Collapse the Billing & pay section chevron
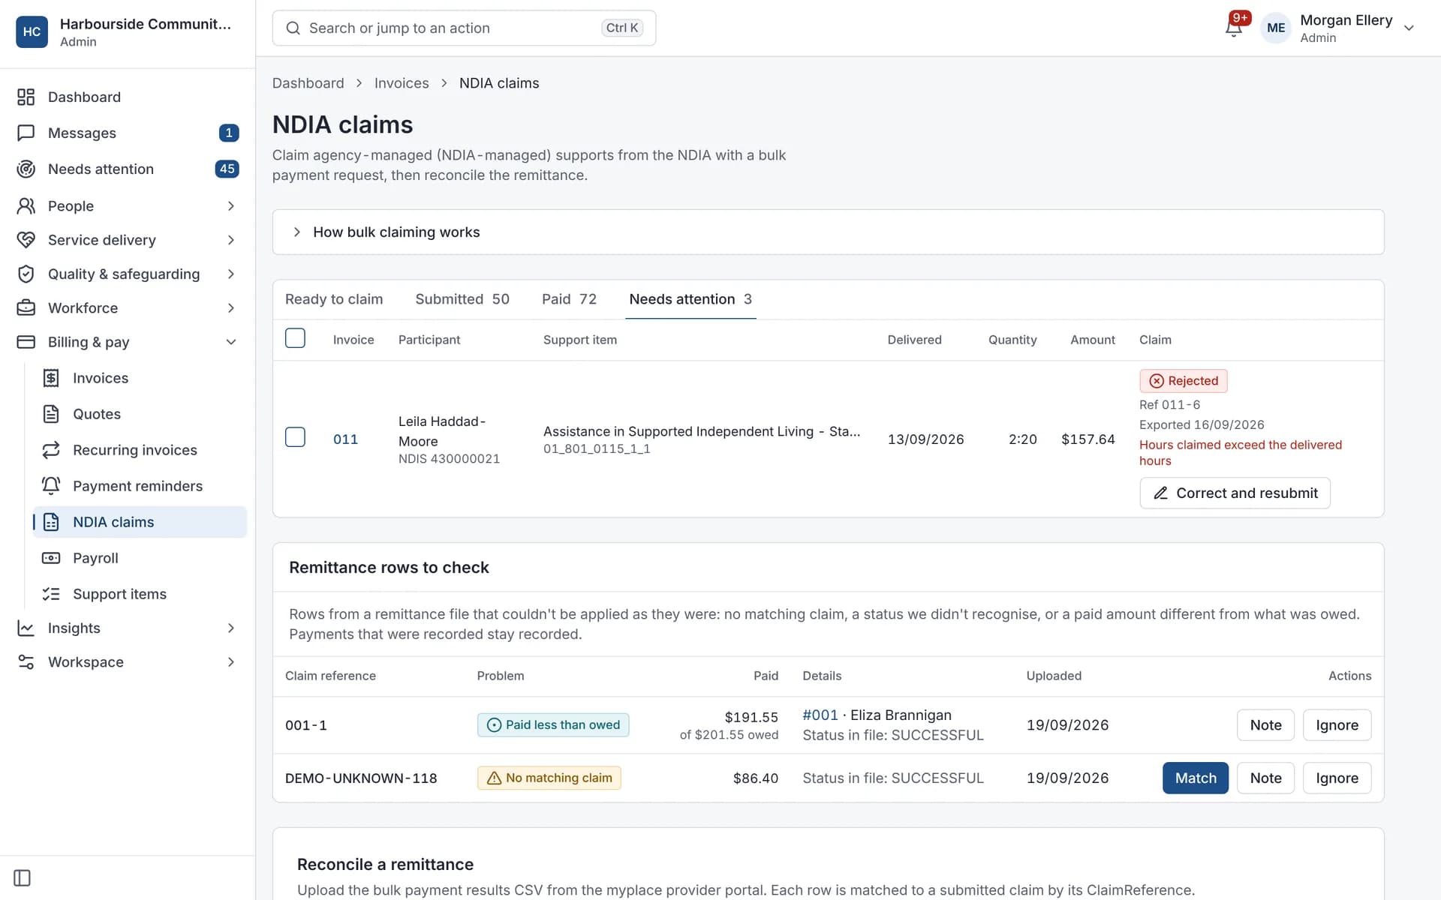1441x900 pixels. [x=231, y=342]
